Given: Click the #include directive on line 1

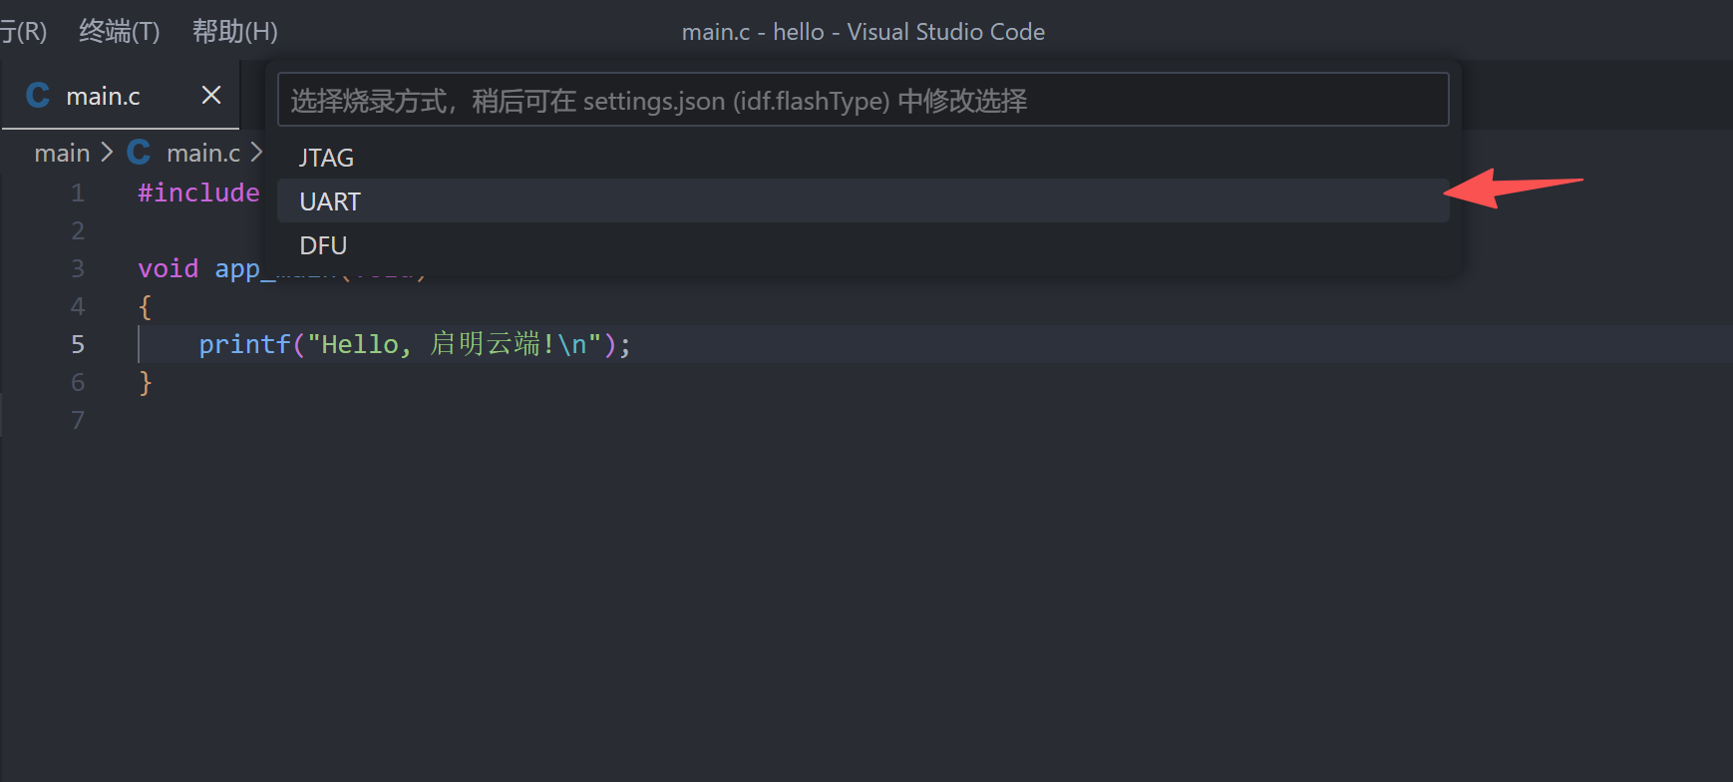Looking at the screenshot, I should click(198, 193).
